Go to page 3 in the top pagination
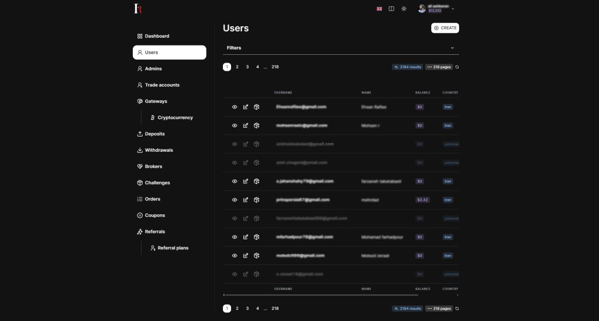 (x=247, y=67)
